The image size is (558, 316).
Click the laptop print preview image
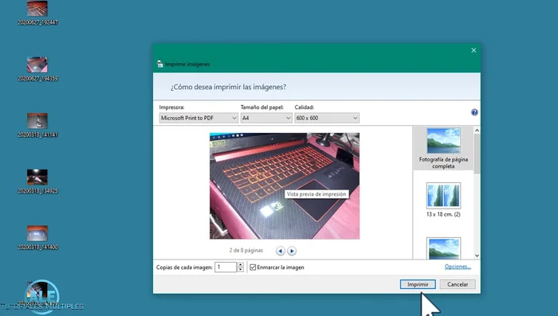coord(285,186)
